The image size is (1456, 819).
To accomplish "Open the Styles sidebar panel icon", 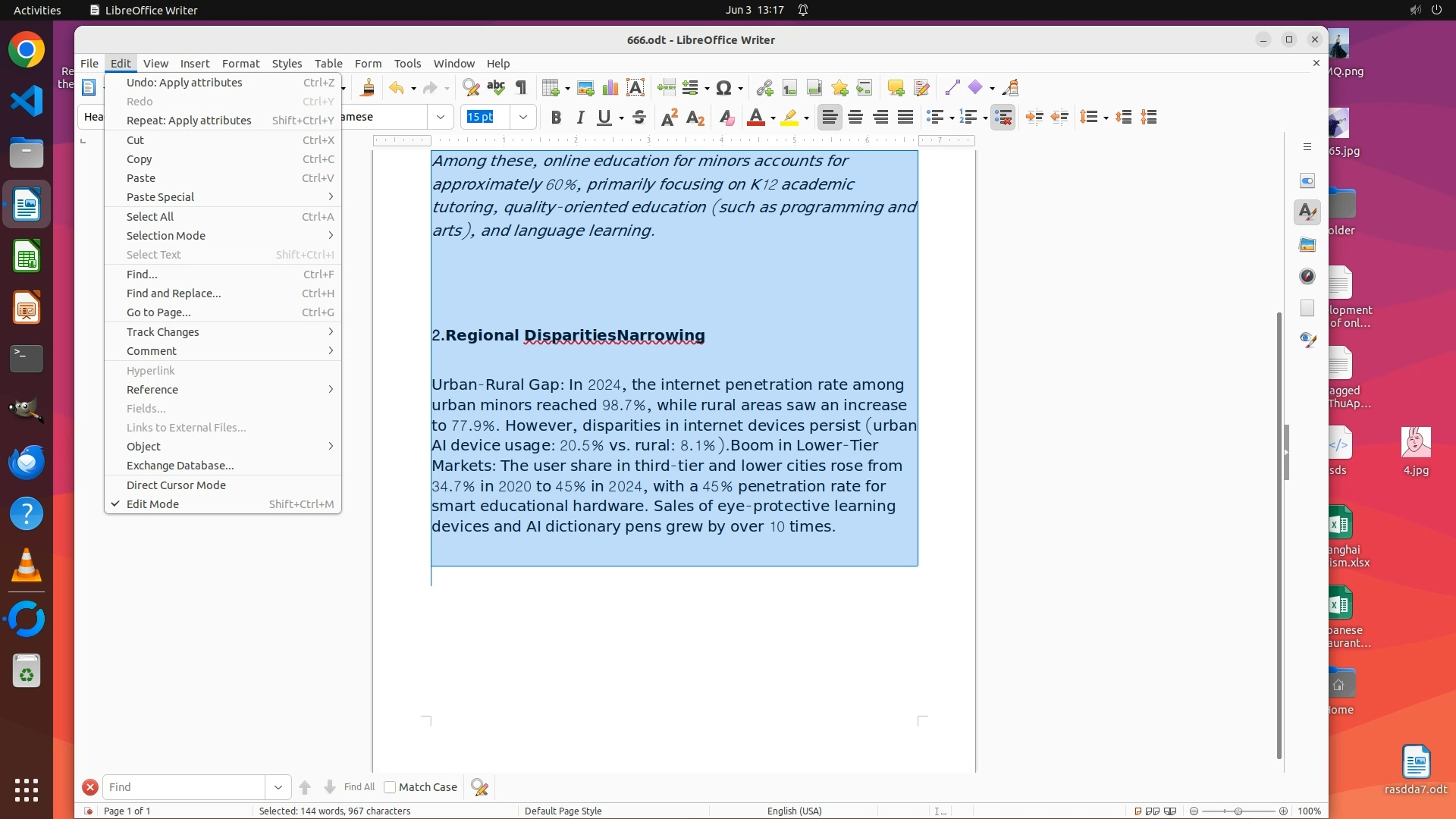I will click(1307, 212).
